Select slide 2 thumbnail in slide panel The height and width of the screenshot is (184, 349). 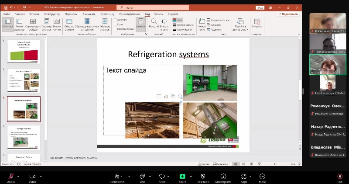24,80
